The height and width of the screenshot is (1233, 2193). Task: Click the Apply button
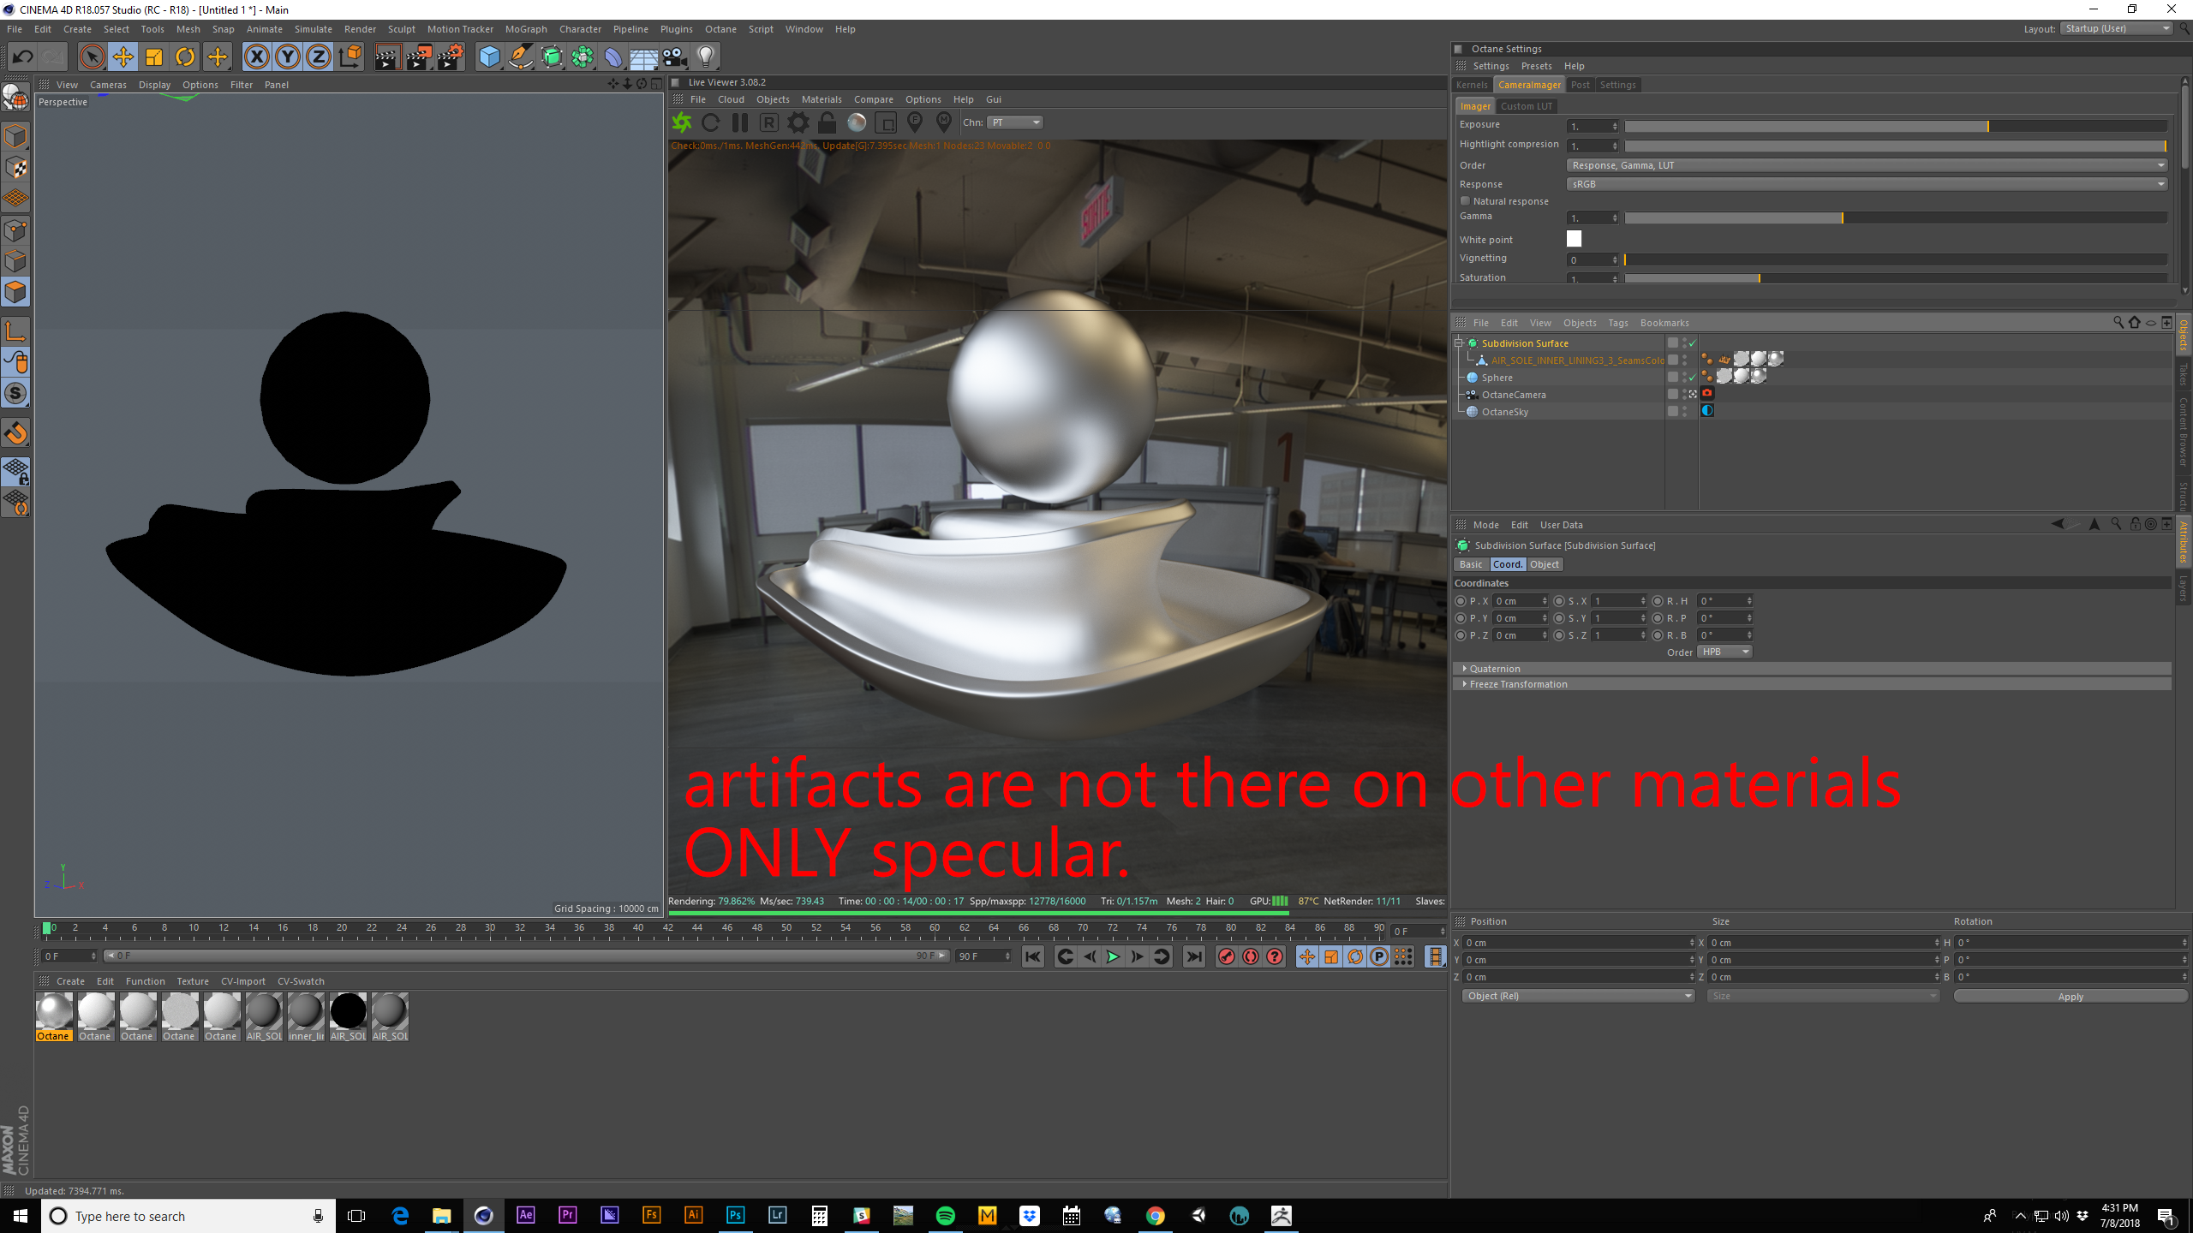pos(2070,996)
